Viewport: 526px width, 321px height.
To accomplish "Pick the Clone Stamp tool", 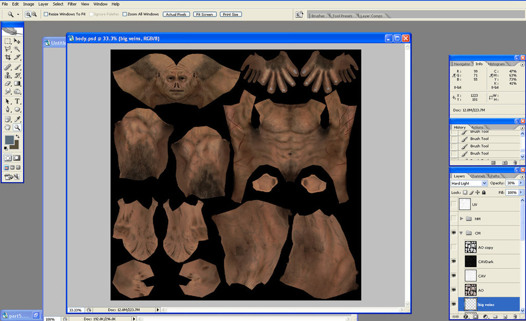I will 8,75.
